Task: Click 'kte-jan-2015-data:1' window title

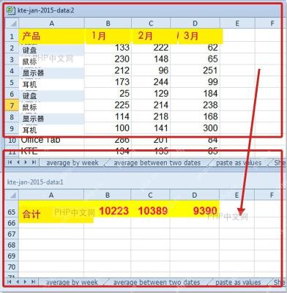Action: pos(35,182)
